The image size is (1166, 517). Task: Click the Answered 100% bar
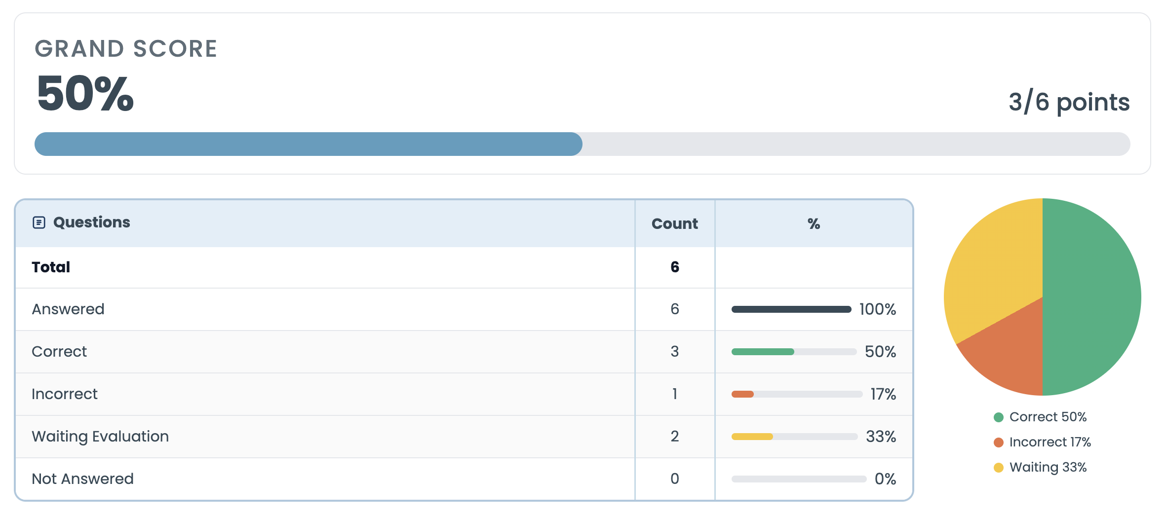click(x=791, y=309)
